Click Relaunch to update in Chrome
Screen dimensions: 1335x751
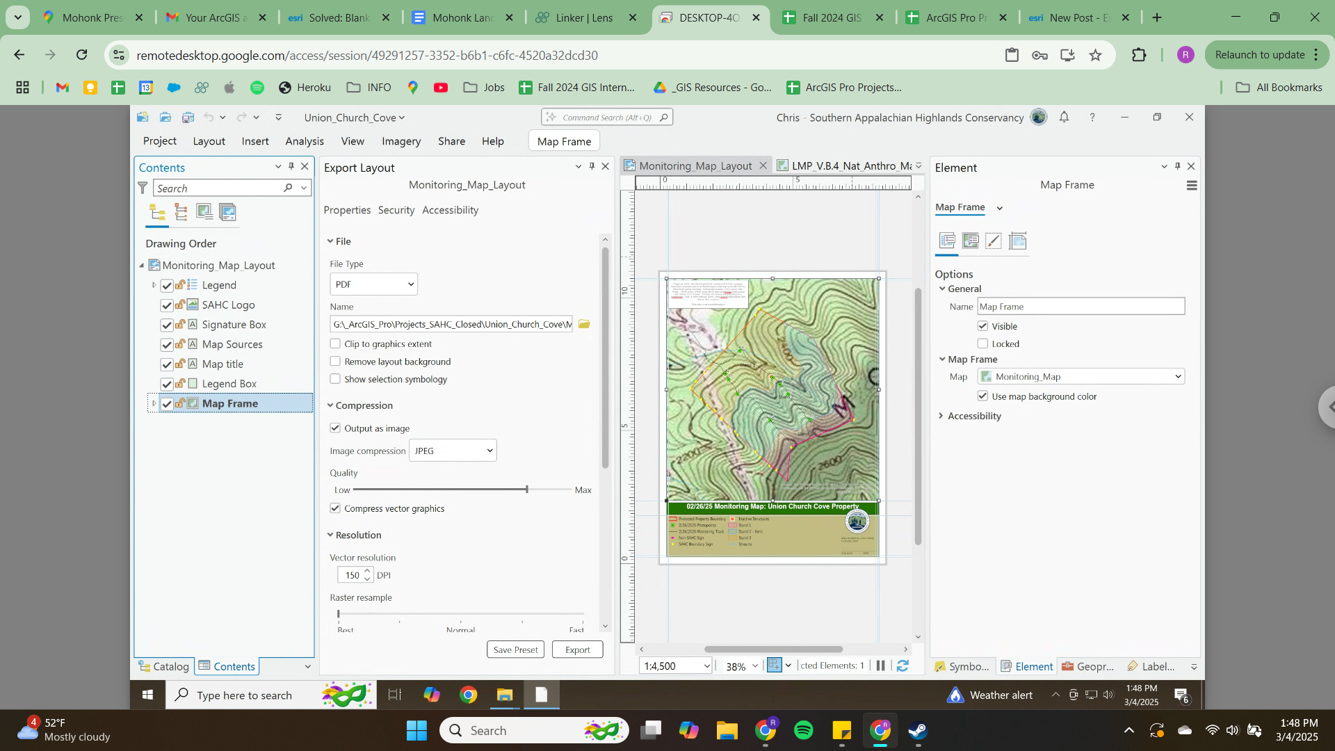tap(1267, 55)
